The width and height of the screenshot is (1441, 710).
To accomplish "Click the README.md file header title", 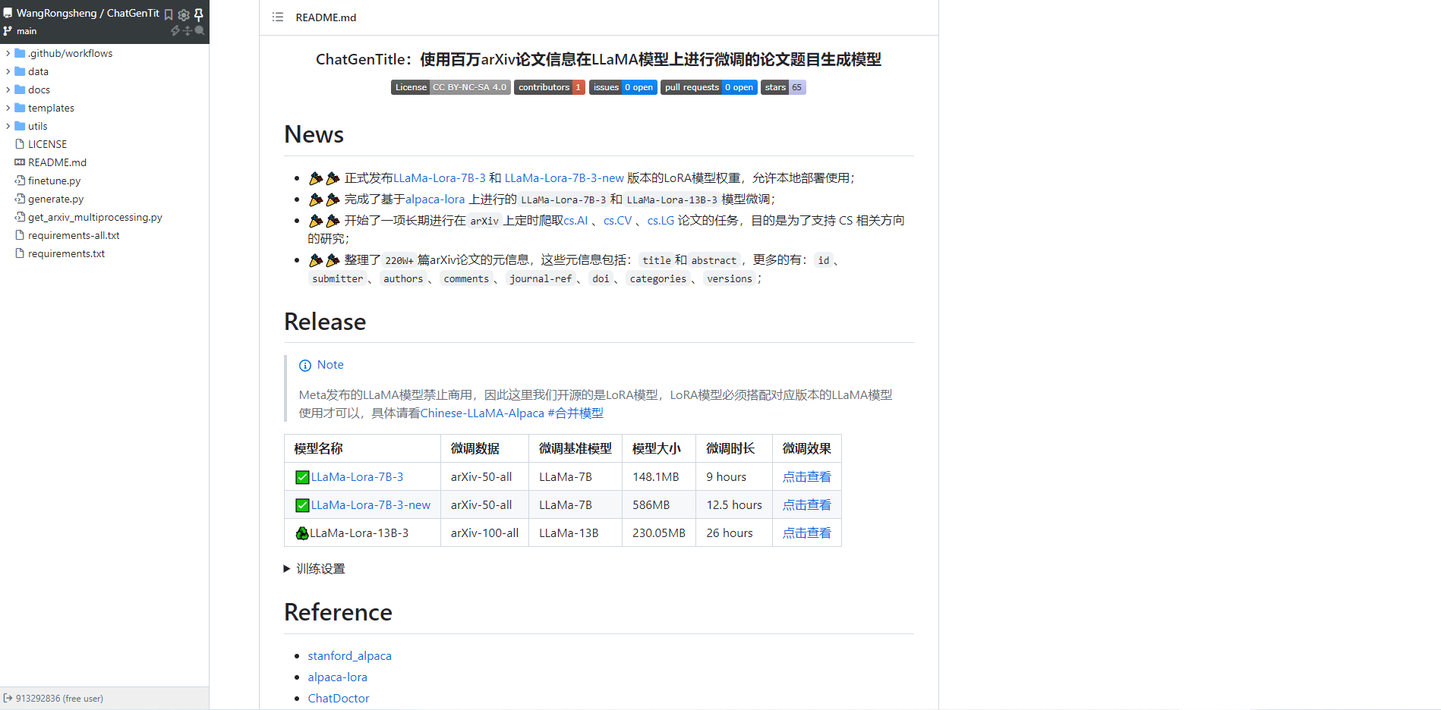I will click(x=326, y=17).
